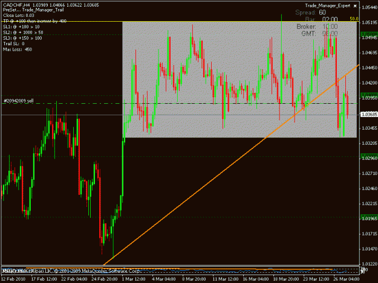The image size is (378, 283).
Task: Click the 23 Mar 12:00 date label
Action: (316, 279)
